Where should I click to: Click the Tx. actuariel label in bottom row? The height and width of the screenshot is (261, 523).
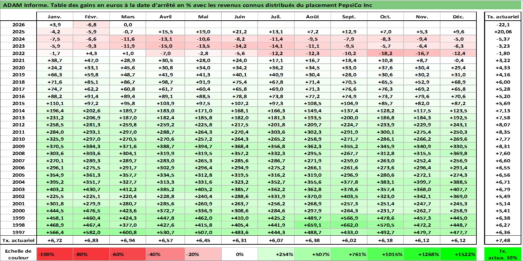point(18,240)
